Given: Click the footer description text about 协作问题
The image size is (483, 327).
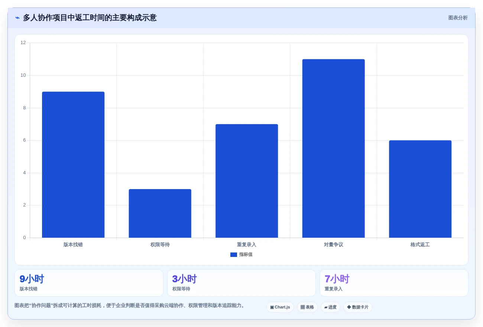Looking at the screenshot, I should (x=130, y=305).
